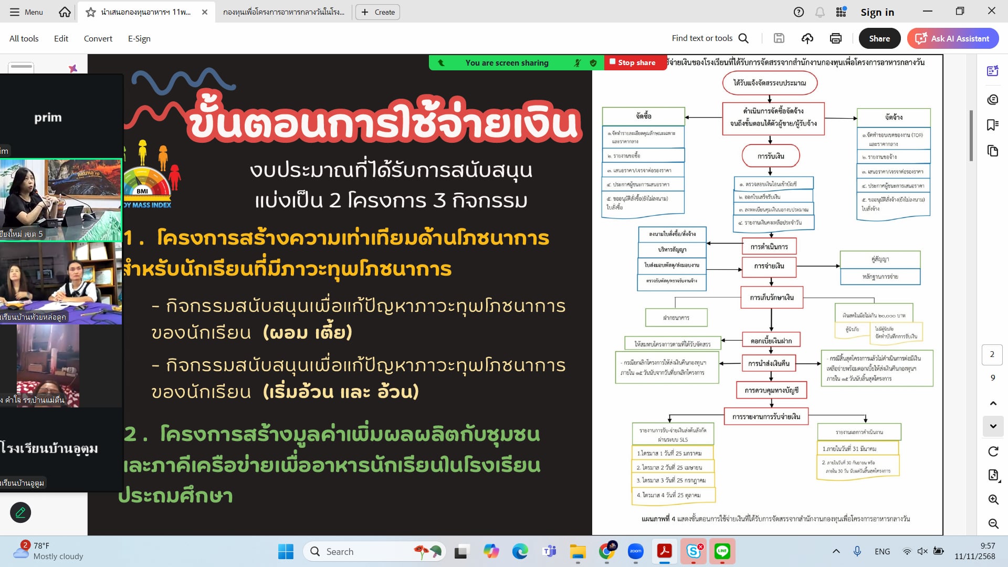The height and width of the screenshot is (567, 1008).
Task: Switch to the second PDF tab
Action: click(x=283, y=12)
